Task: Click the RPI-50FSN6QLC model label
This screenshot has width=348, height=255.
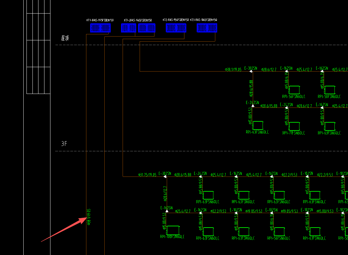Action: pyautogui.click(x=329, y=96)
